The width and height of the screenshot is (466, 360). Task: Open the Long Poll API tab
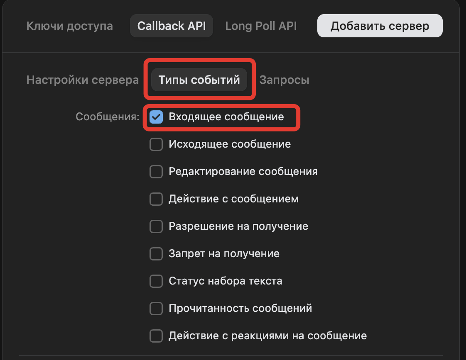click(x=261, y=25)
